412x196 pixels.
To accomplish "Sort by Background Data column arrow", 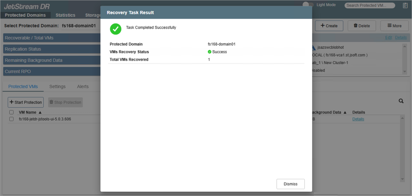I will point(345,112).
